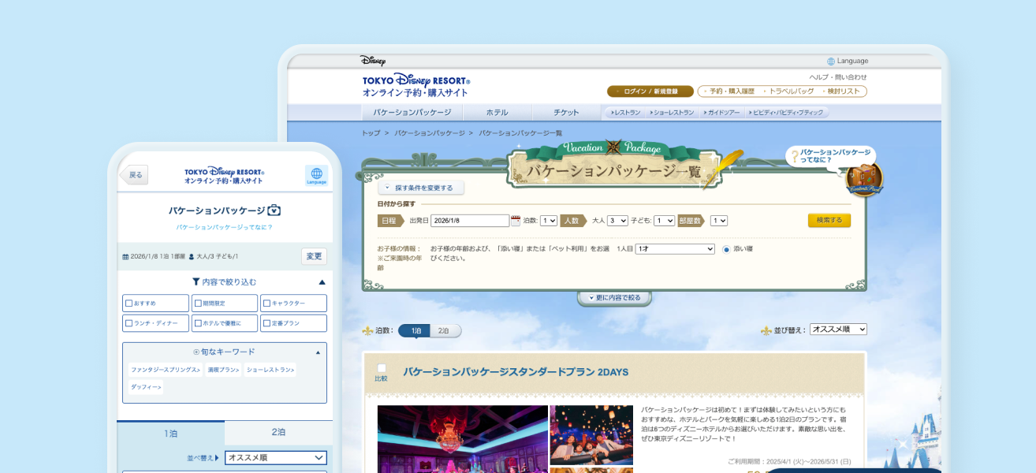
Task: Switch to the 2泊 tab on mobile
Action: click(x=278, y=433)
